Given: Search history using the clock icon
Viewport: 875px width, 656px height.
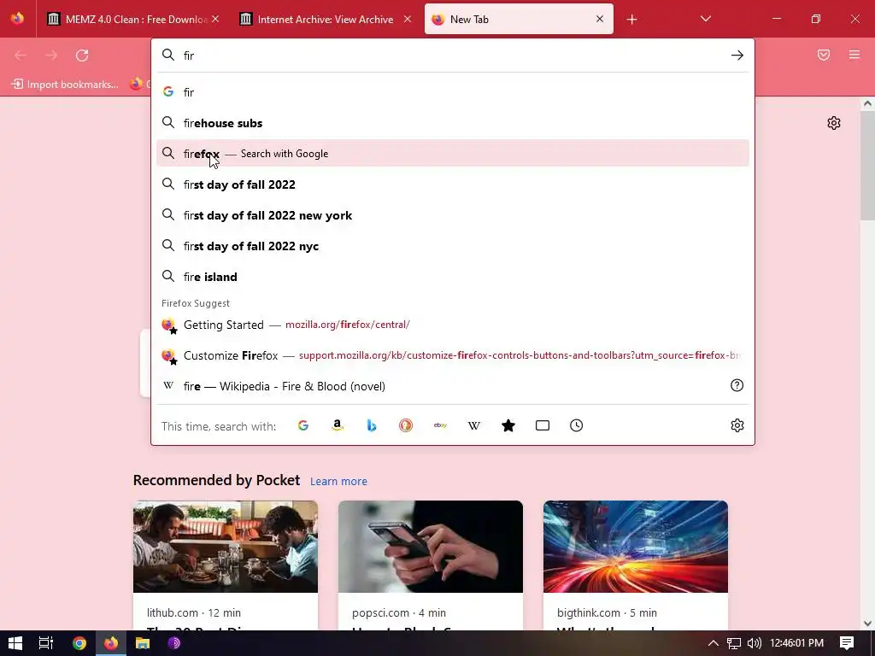Looking at the screenshot, I should [577, 425].
